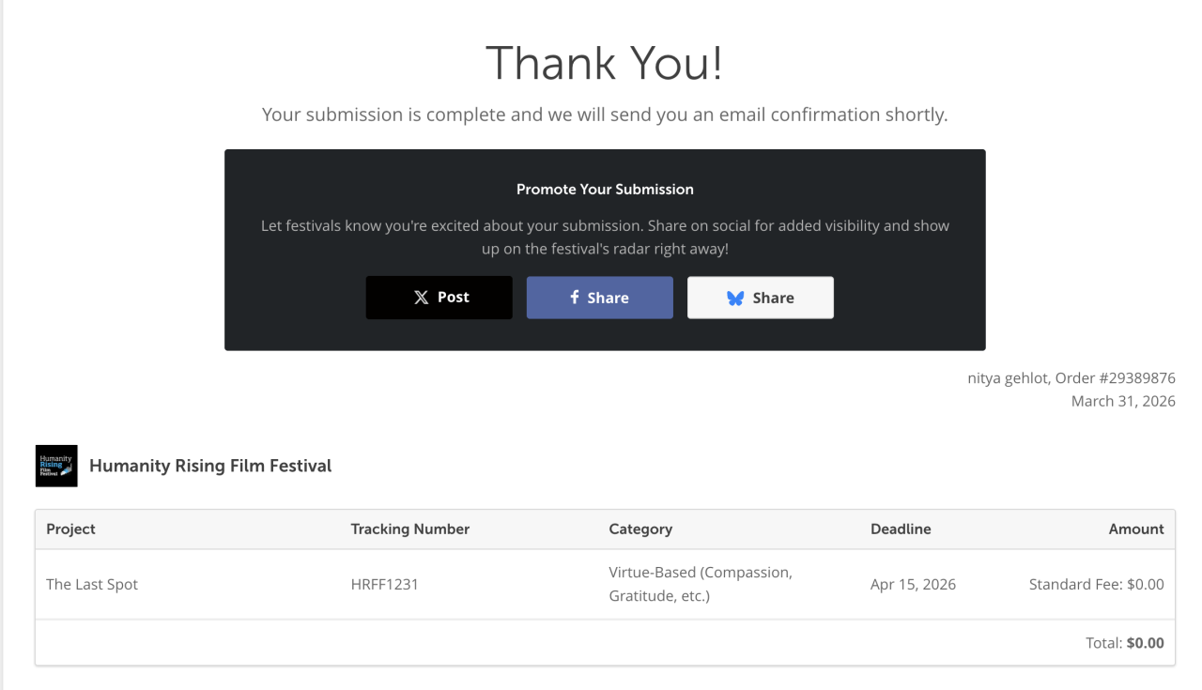Viewport: 1202px width, 690px height.
Task: Share the submission via the blue Share button
Action: [x=599, y=298]
